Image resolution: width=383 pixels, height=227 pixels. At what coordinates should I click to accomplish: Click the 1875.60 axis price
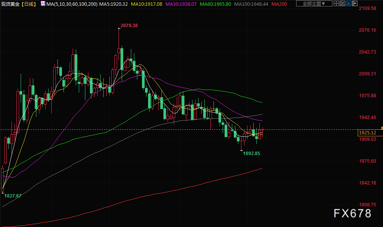coord(368,161)
